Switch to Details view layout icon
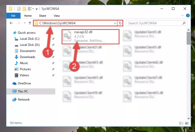Screen dimensions: 195x132 point(181,123)
